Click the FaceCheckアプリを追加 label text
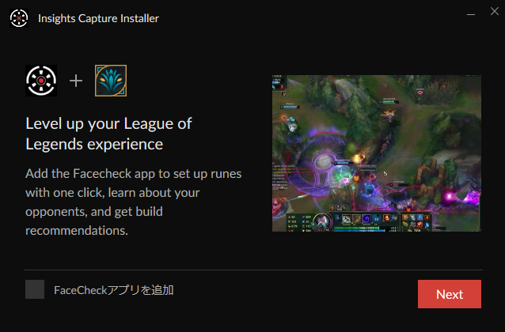This screenshot has width=505, height=332. coord(114,290)
